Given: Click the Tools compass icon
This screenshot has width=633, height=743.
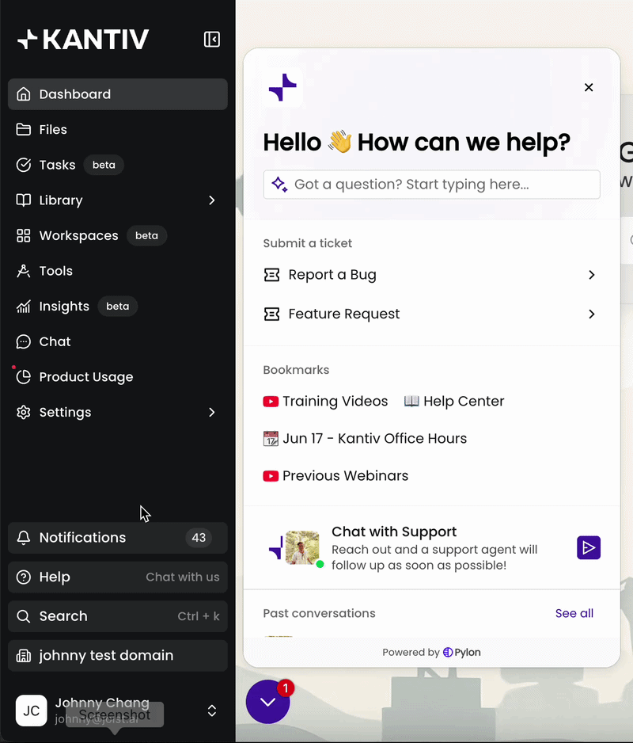Looking at the screenshot, I should point(23,271).
